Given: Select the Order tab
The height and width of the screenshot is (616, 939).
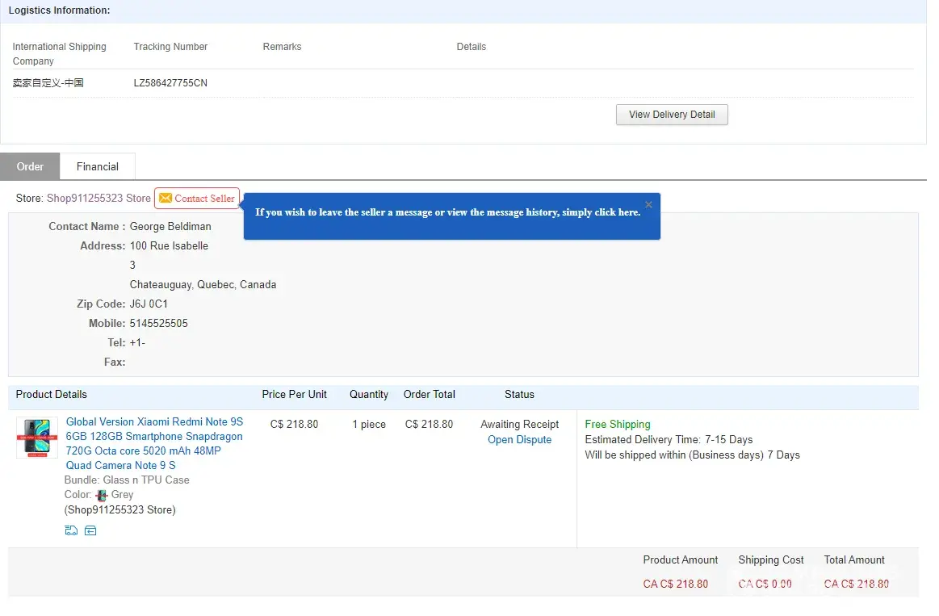Looking at the screenshot, I should point(30,166).
